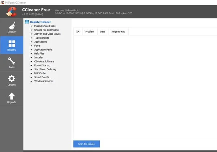Click the title bar CCleaner icon
Screen dimensions: 217x152
tap(3, 3)
